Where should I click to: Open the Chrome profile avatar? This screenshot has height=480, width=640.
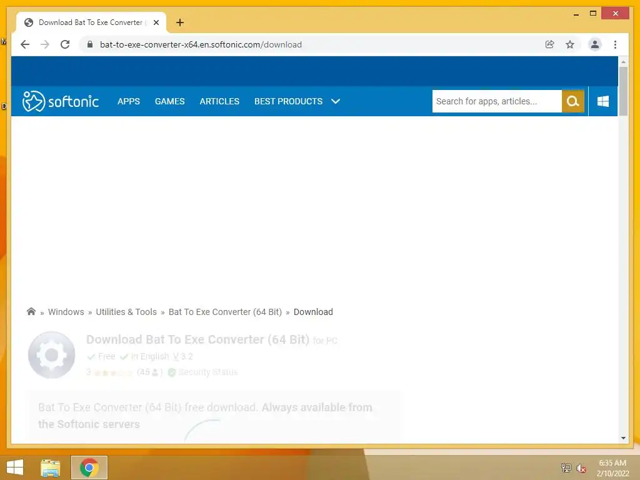(595, 44)
